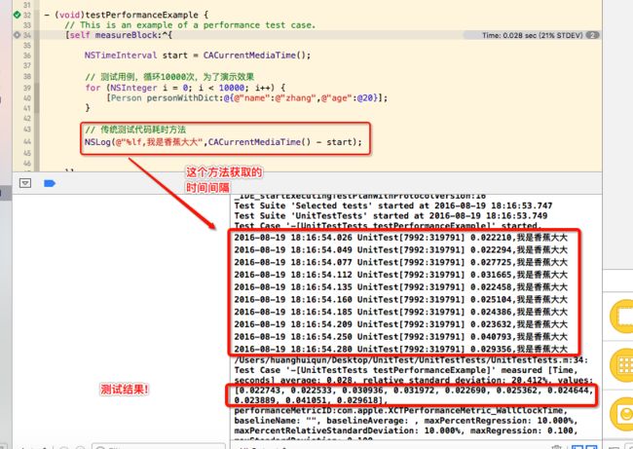Toggle breakpoints with the blue tag icon
This screenshot has height=449, width=633.
coord(50,184)
